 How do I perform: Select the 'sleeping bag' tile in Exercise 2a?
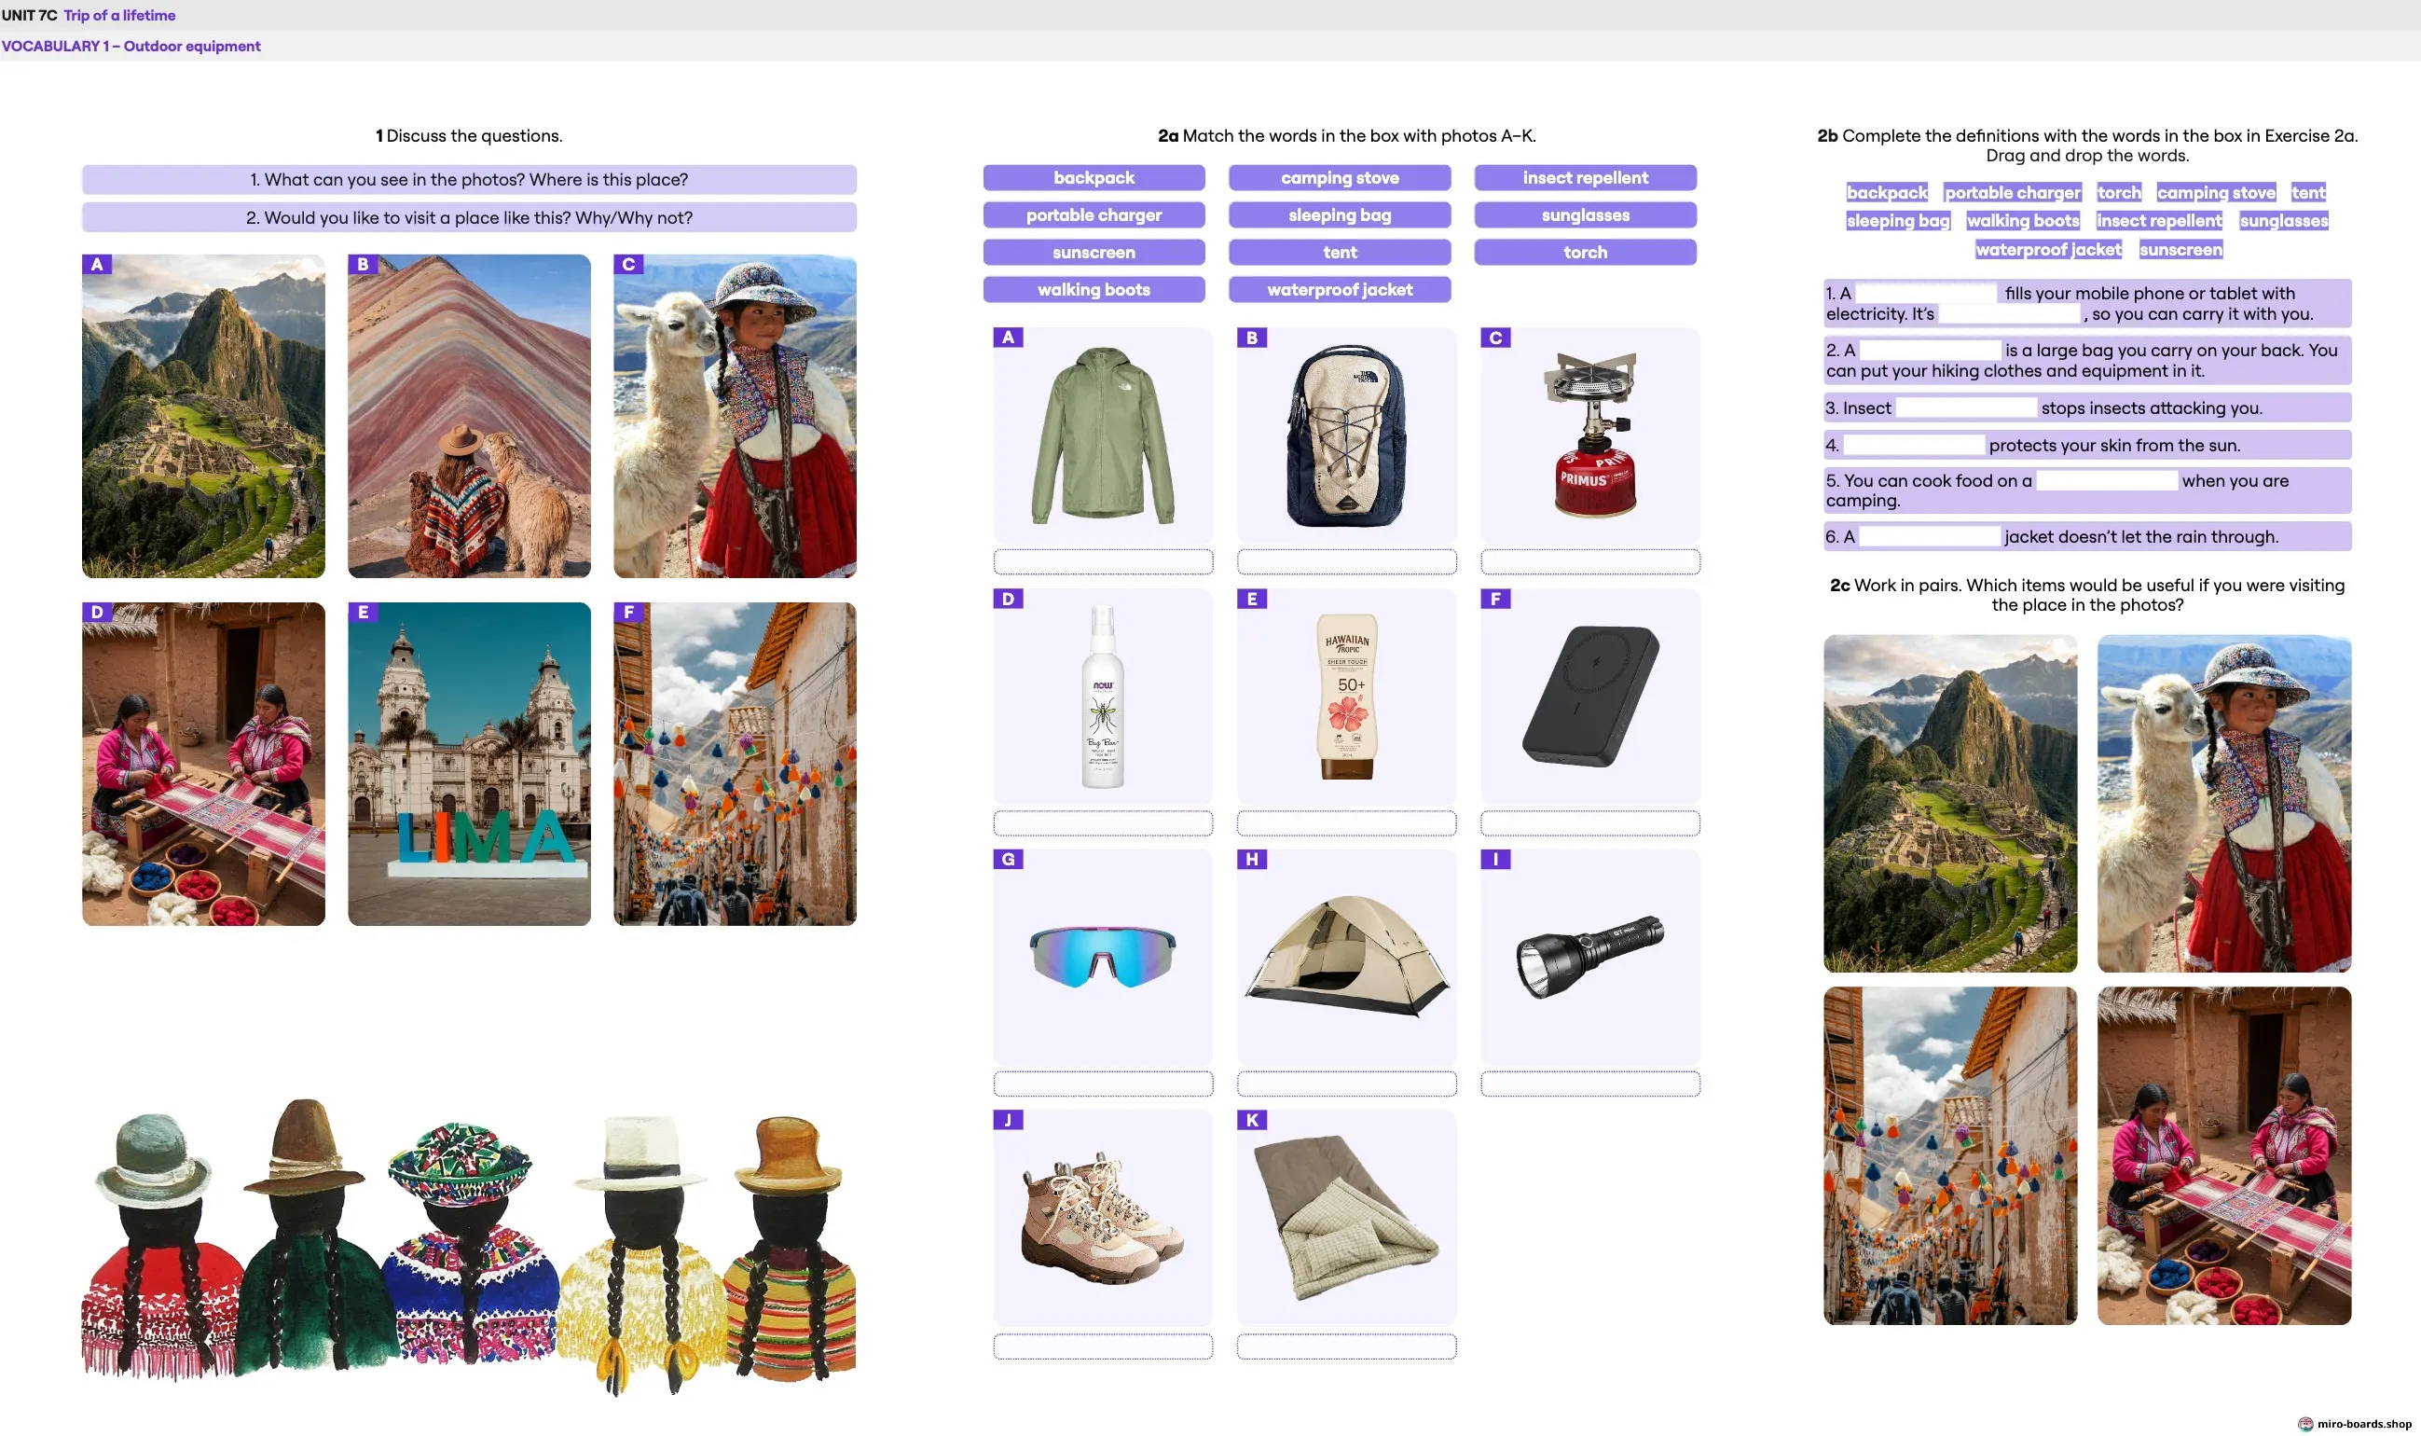[x=1339, y=214]
